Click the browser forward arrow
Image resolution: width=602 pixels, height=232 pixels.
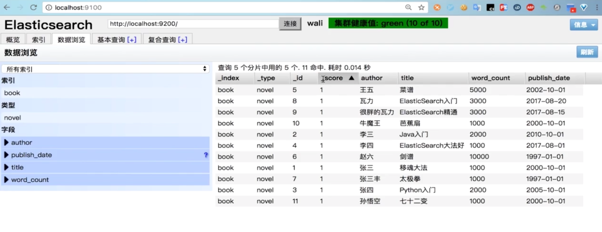[x=20, y=7]
